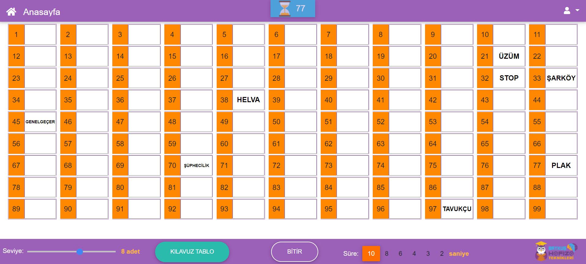The height and width of the screenshot is (264, 586).
Task: Open the user account menu
Action: click(x=571, y=11)
